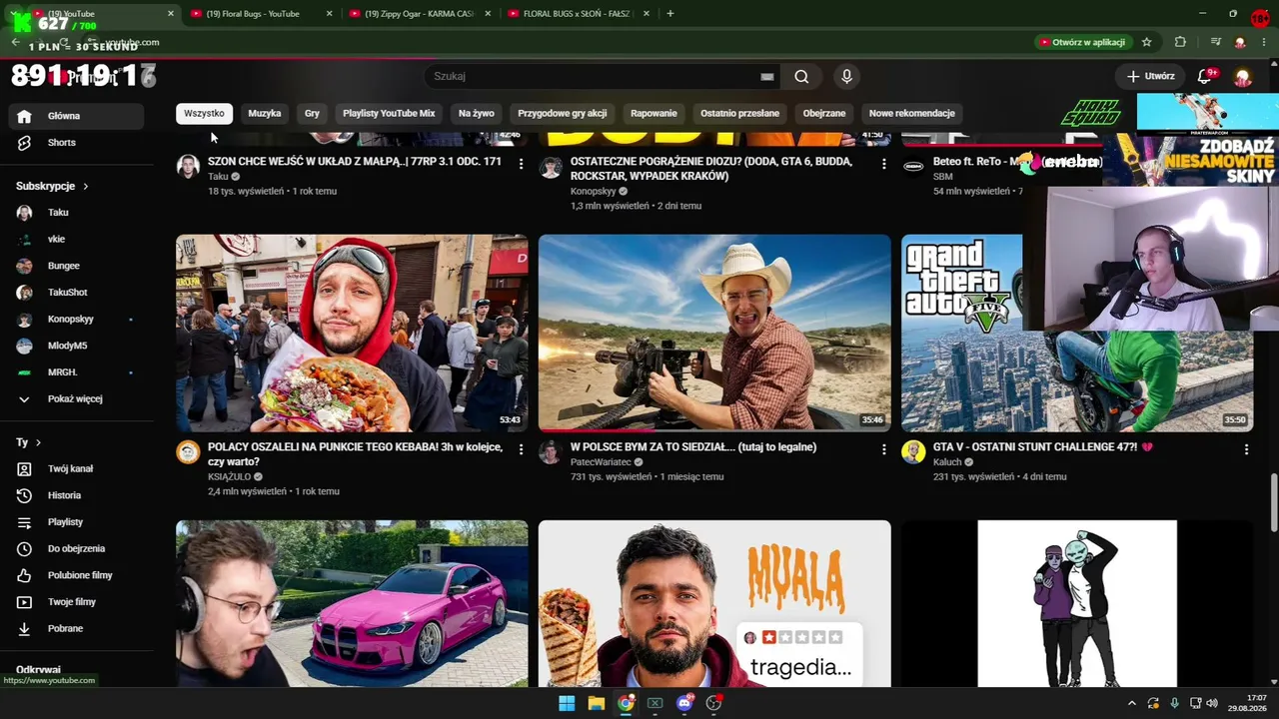Select the Muzyka filter chip
The height and width of the screenshot is (719, 1279).
tap(265, 114)
